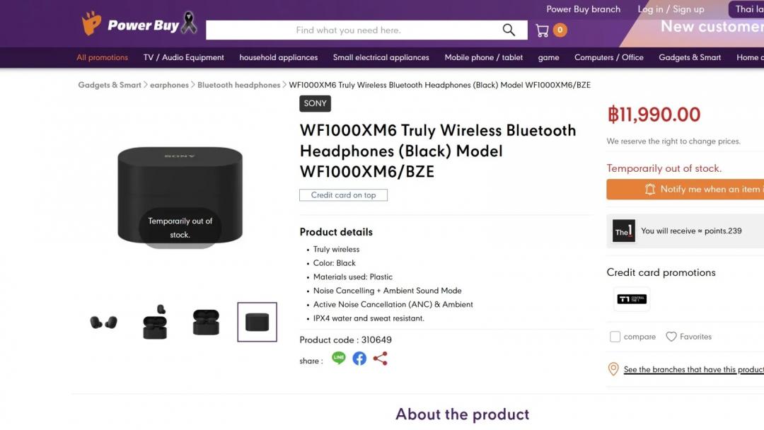The height and width of the screenshot is (430, 764).
Task: Open Log in / Sign up link
Action: pos(671,9)
